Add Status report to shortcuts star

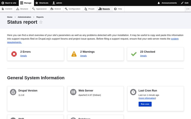(x=41, y=22)
